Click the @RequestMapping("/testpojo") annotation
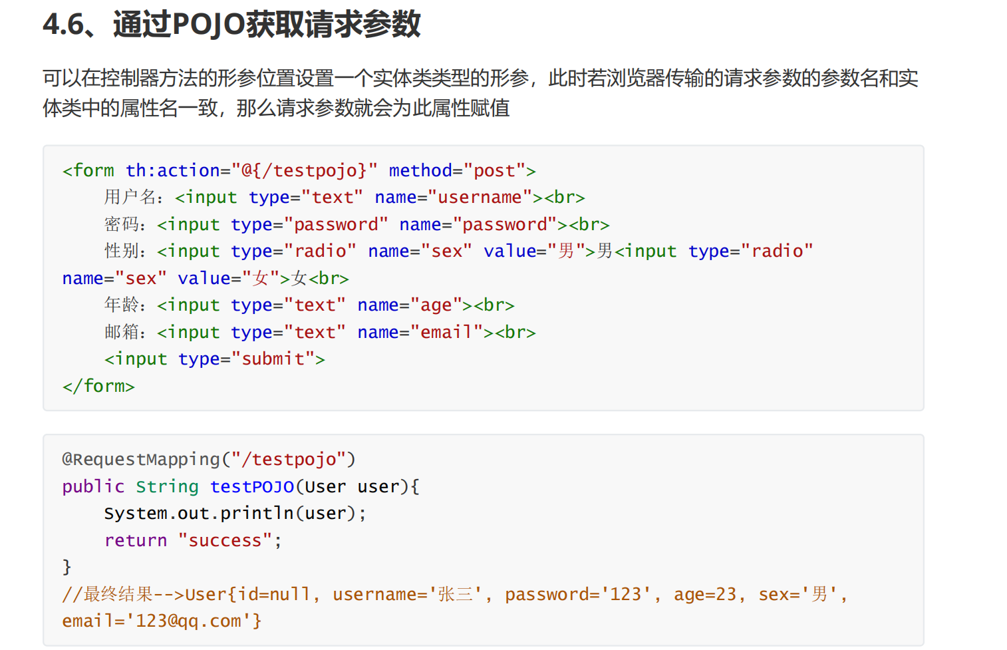 click(209, 460)
